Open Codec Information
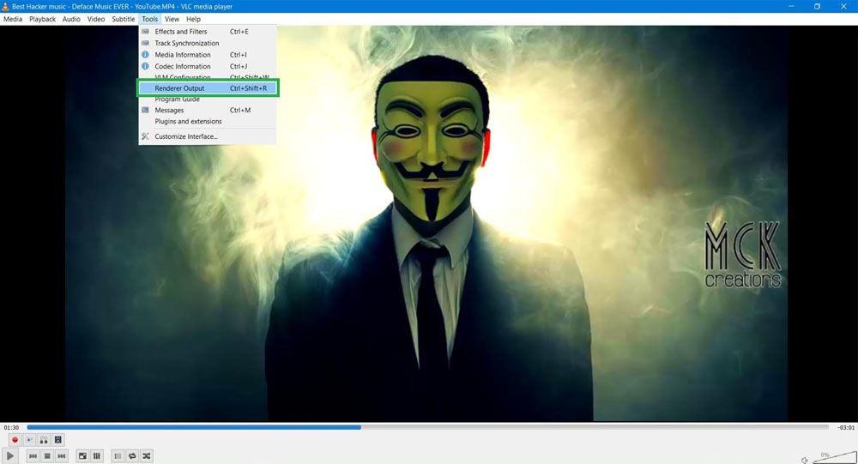 [208, 66]
